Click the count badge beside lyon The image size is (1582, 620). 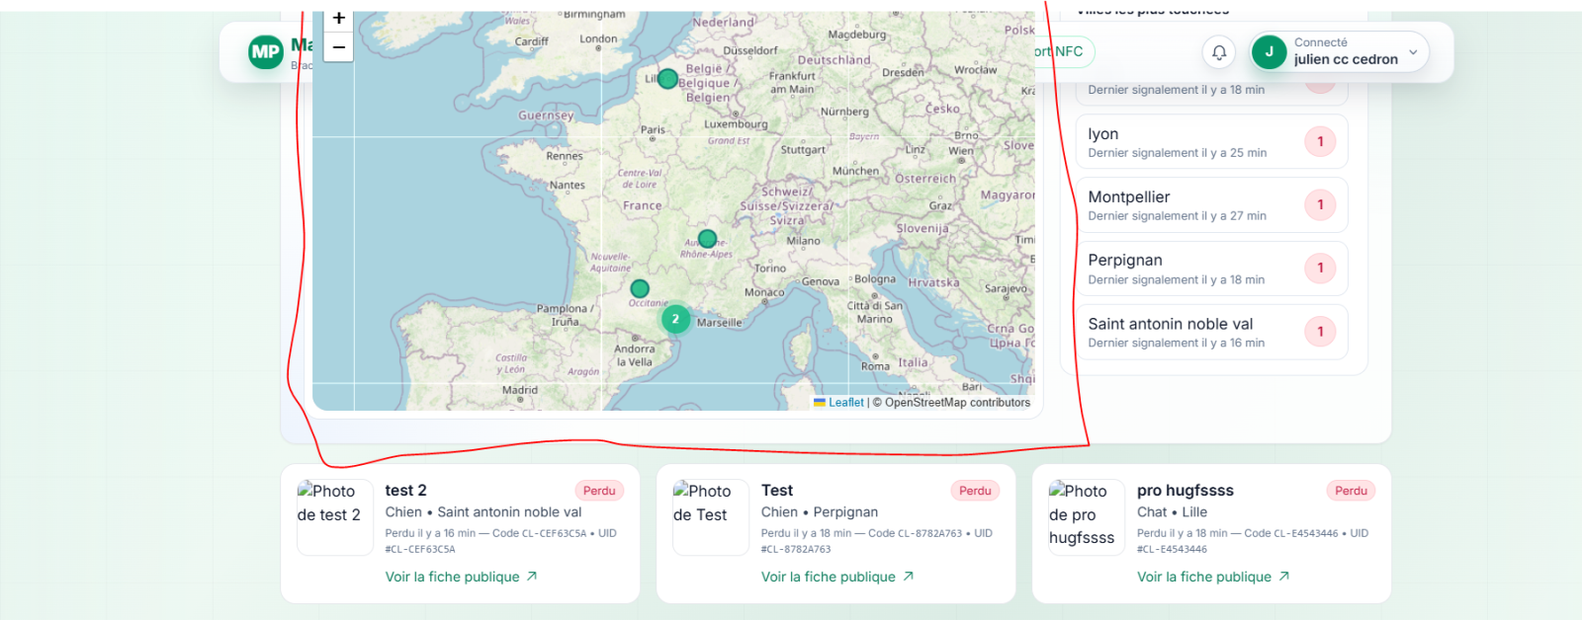[x=1320, y=141]
